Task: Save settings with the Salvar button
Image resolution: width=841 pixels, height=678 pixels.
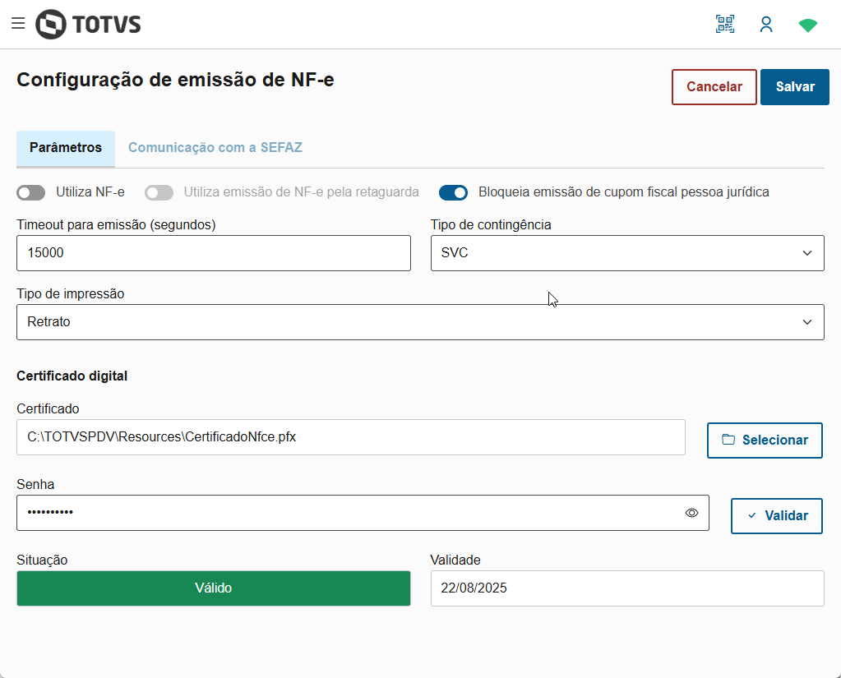Action: point(795,87)
